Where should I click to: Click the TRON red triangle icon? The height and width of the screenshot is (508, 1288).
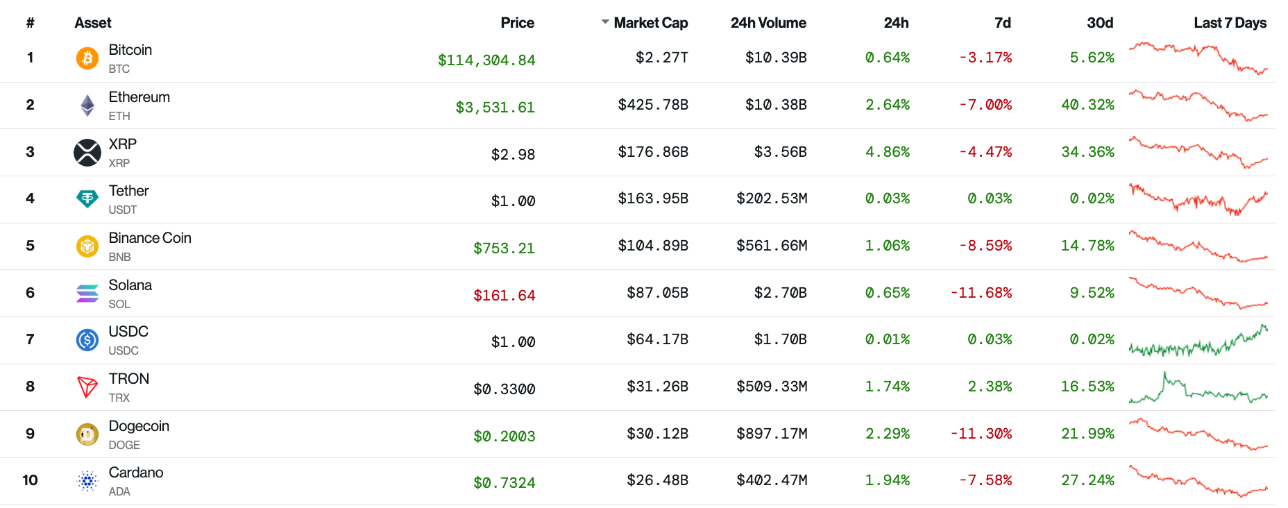87,387
